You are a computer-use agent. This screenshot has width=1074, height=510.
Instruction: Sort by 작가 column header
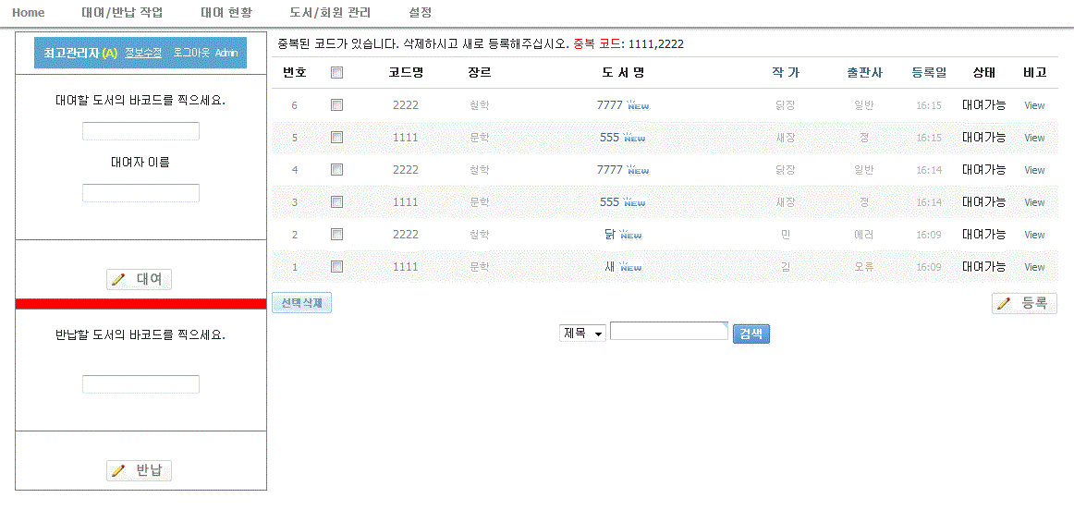785,73
